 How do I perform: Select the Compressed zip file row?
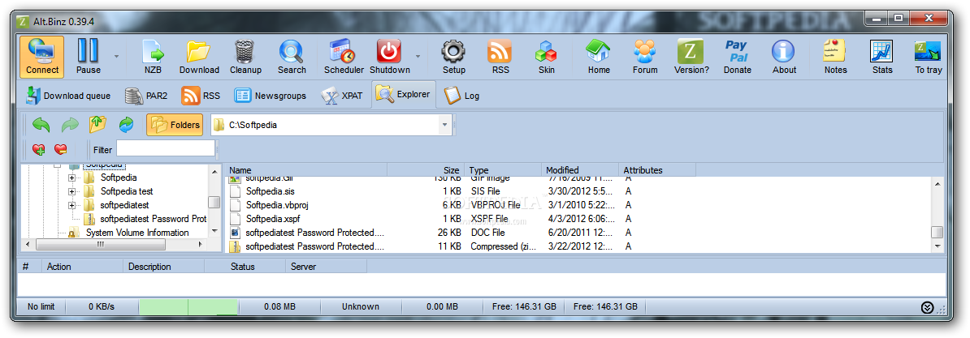(578, 246)
